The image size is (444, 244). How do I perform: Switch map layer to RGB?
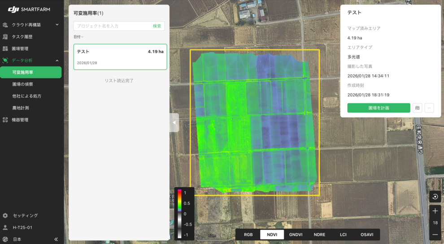click(x=248, y=235)
